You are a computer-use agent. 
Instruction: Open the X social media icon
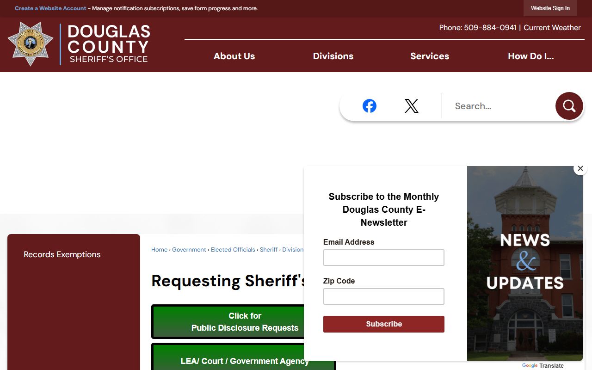[411, 106]
